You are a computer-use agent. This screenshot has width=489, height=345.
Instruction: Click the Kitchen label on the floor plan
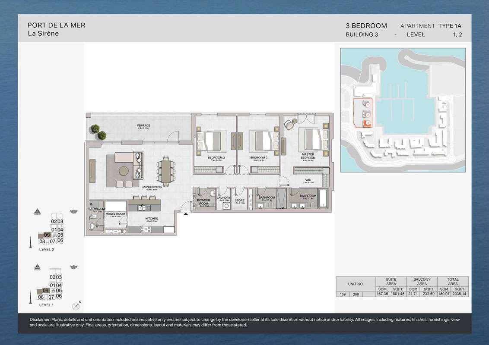152,219
